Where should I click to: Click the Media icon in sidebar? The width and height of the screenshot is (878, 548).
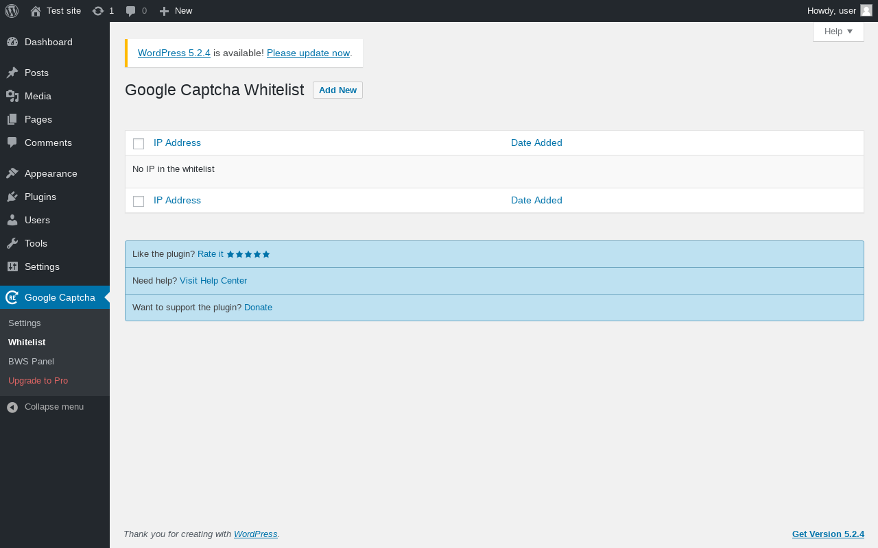click(x=12, y=96)
